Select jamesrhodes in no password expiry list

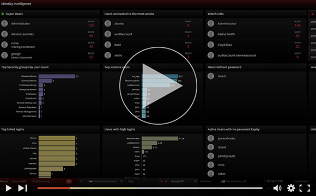click(x=226, y=138)
